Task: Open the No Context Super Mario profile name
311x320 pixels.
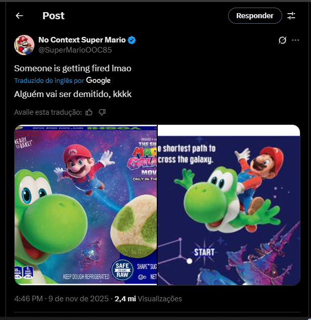Action: pyautogui.click(x=82, y=40)
